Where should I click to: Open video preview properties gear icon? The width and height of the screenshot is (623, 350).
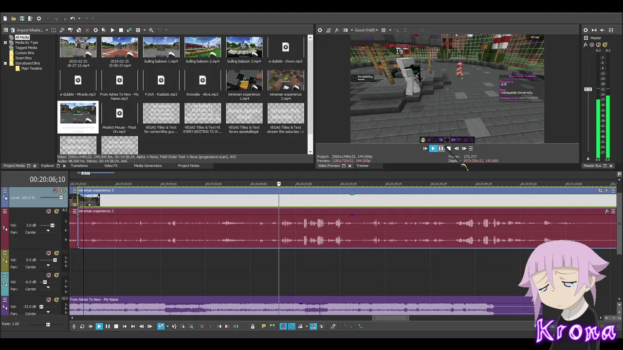point(320,30)
